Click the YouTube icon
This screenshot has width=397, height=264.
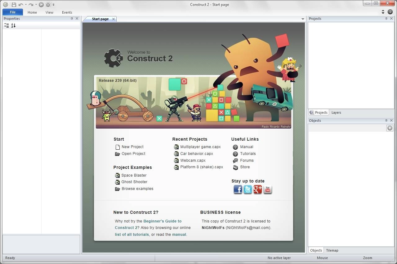(268, 189)
